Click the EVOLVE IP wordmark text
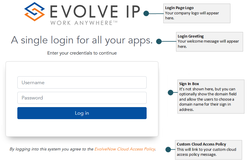Screen dimensions: 248x164 (x=95, y=11)
